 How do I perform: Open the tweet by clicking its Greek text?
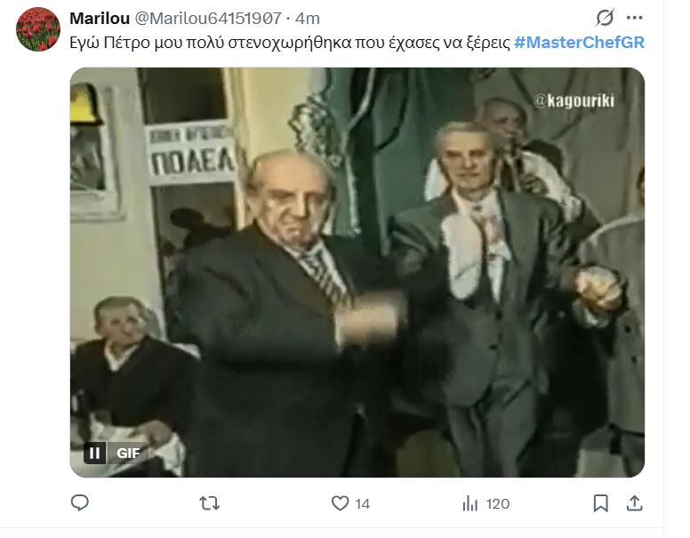(x=290, y=43)
